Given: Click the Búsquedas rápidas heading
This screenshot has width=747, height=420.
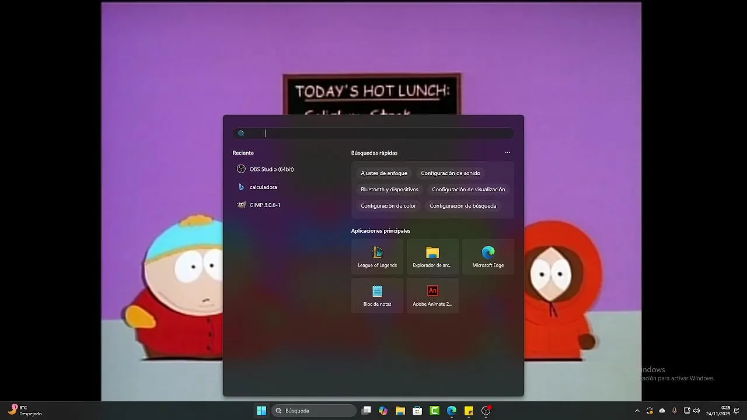Looking at the screenshot, I should pyautogui.click(x=374, y=153).
